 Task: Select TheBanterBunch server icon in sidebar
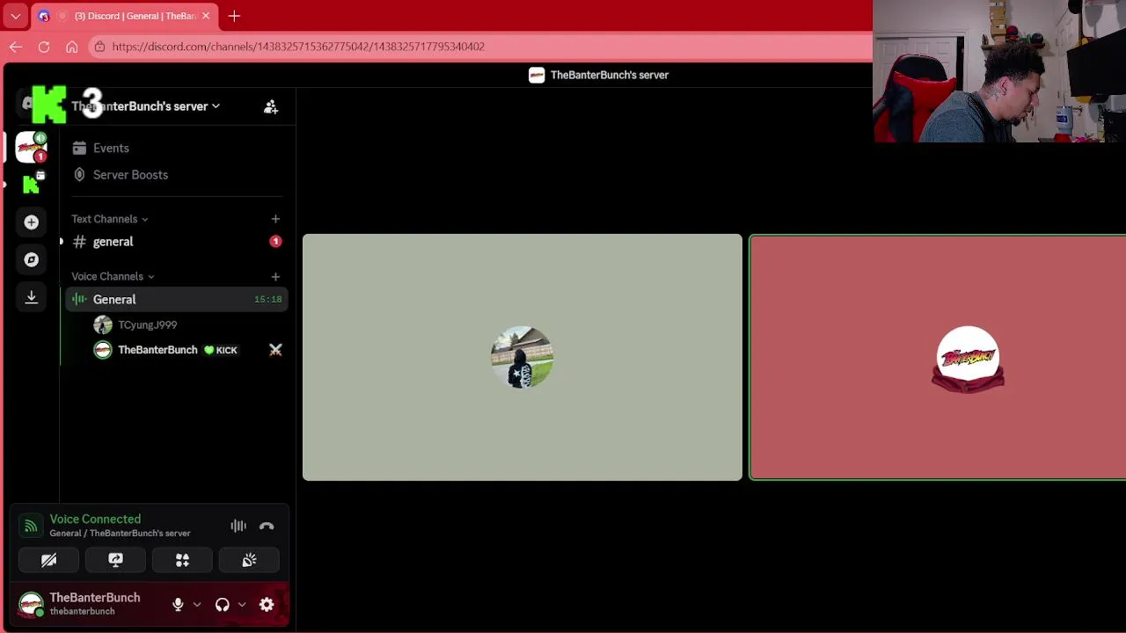pyautogui.click(x=32, y=147)
